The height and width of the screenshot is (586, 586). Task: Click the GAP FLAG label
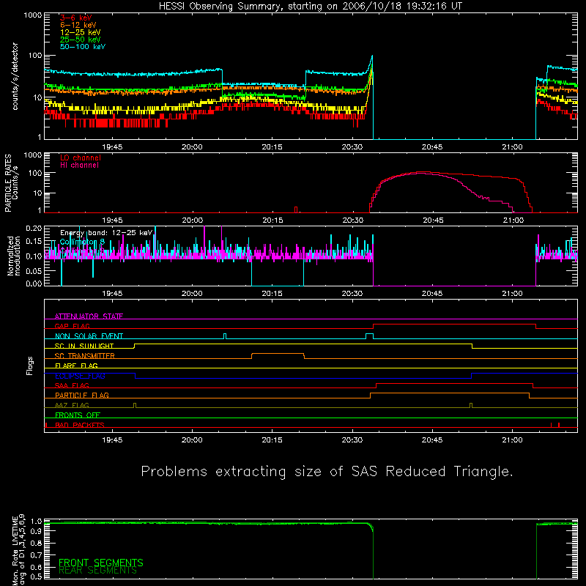[x=72, y=326]
